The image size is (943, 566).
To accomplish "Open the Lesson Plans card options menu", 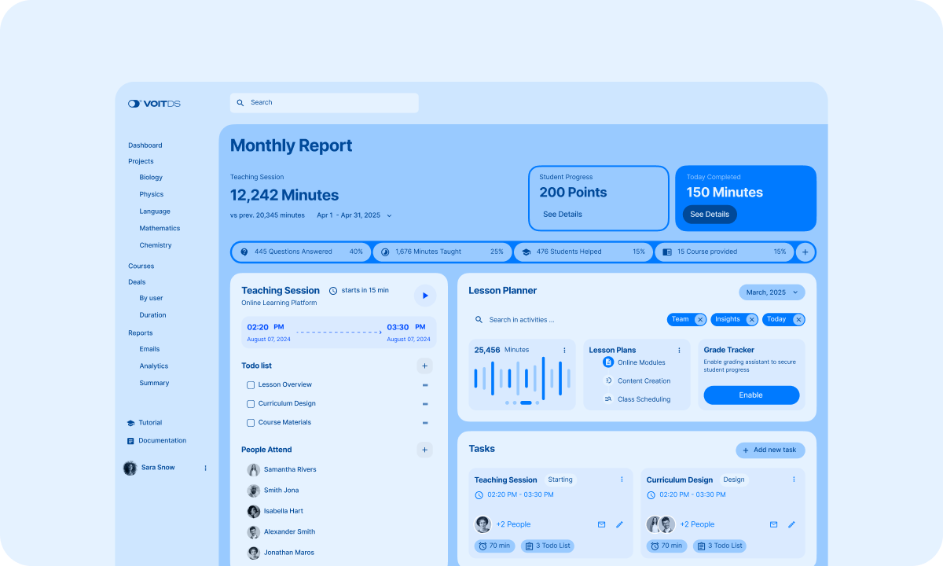I will coord(680,350).
